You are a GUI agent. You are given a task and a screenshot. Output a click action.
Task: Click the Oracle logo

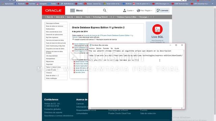(x=53, y=10)
